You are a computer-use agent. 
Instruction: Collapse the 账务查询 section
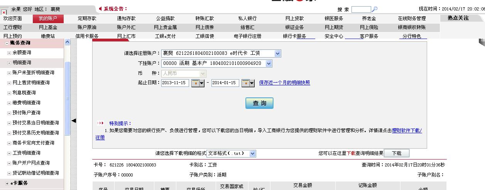click(7, 43)
